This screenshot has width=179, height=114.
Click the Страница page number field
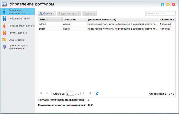(70, 94)
